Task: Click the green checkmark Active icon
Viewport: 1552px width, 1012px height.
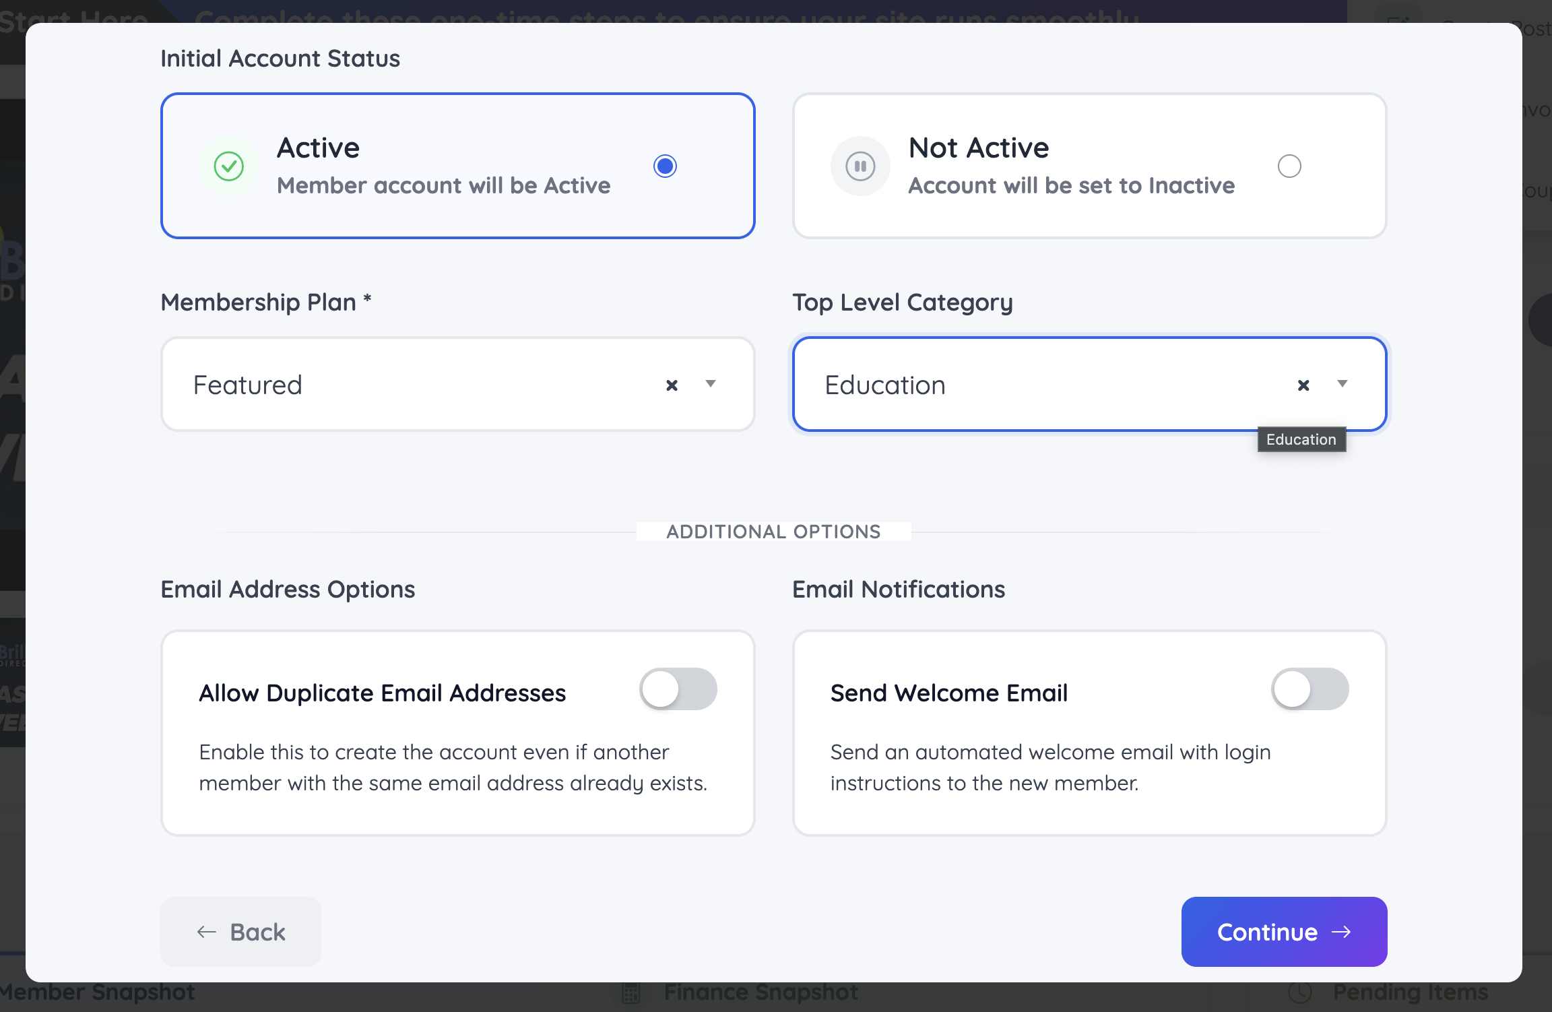Action: (229, 166)
